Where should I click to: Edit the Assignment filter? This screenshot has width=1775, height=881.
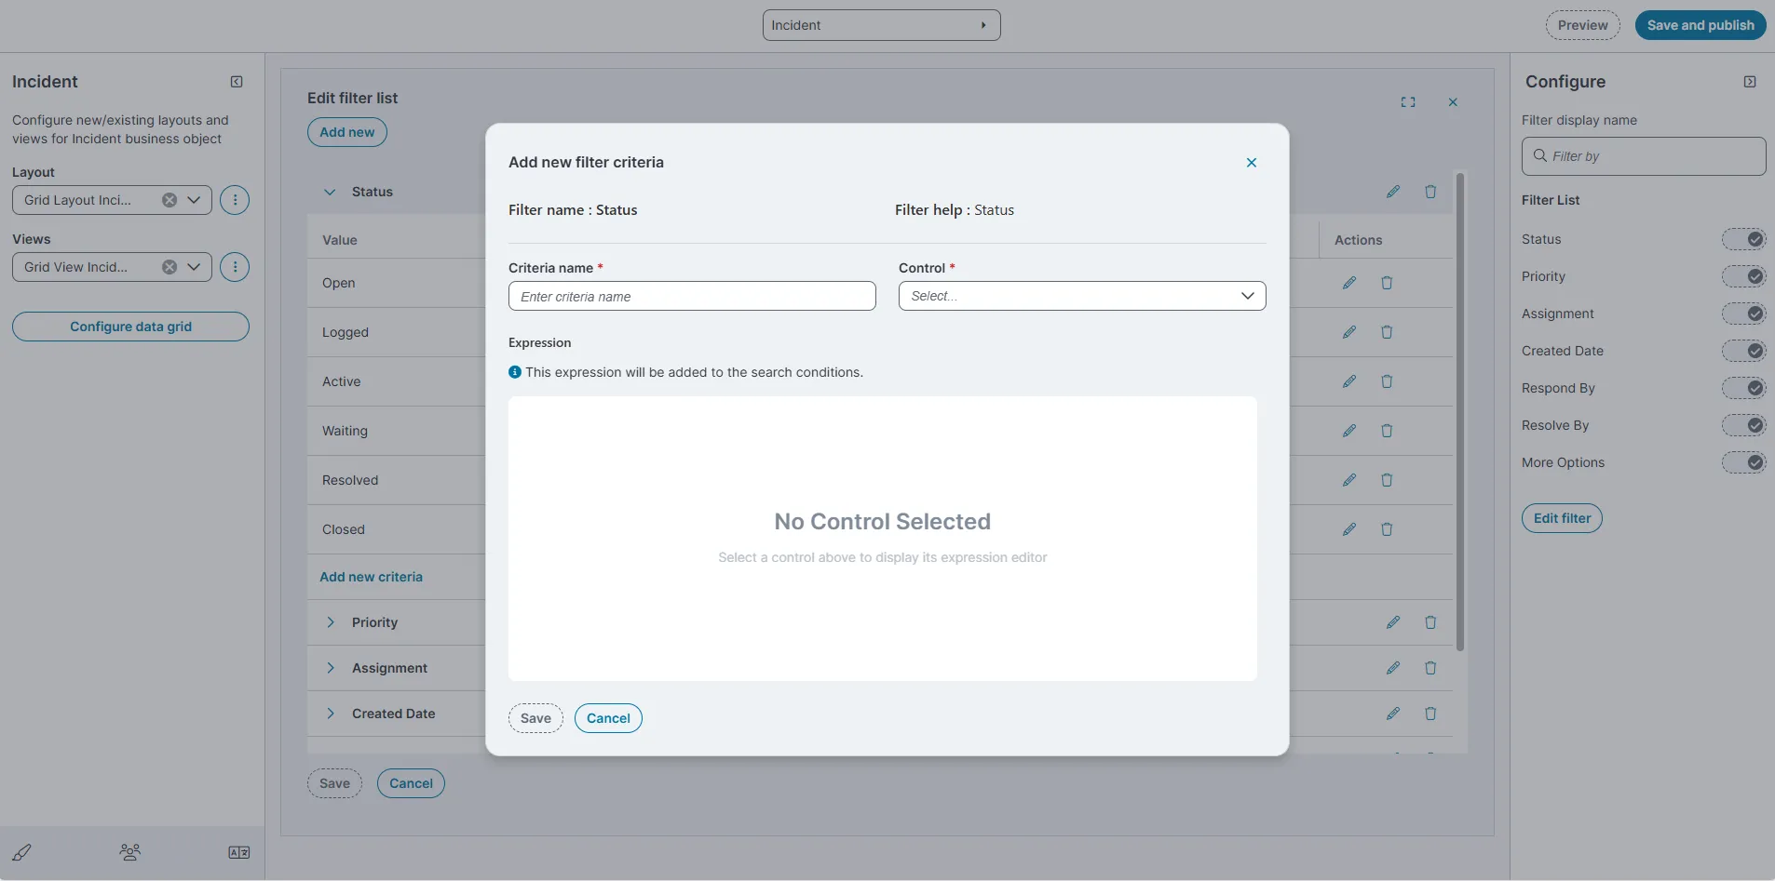pyautogui.click(x=1393, y=668)
